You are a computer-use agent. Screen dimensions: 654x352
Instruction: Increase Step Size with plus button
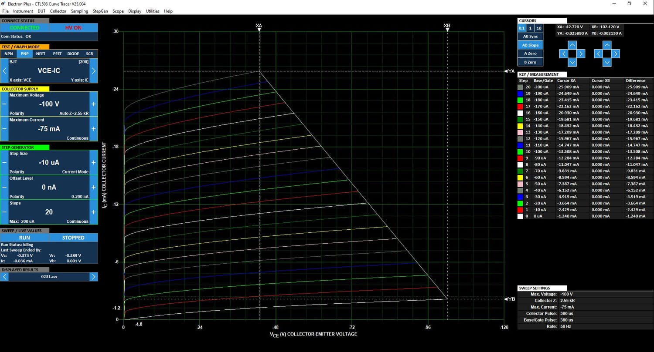[x=93, y=162]
